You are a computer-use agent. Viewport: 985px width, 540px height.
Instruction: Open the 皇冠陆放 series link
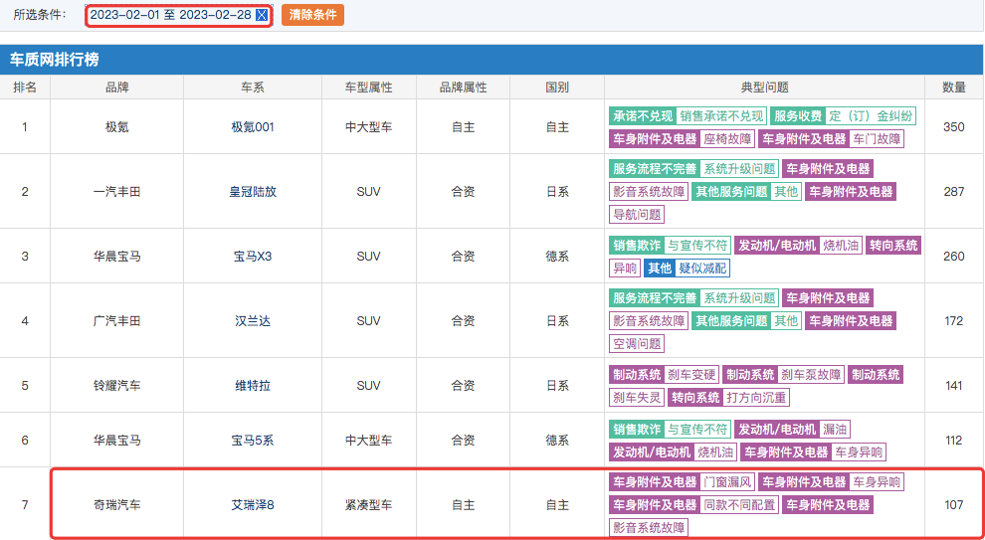253,192
